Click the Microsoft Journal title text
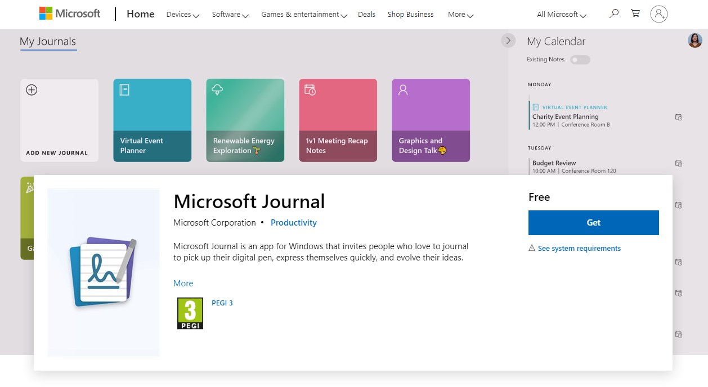 point(249,201)
